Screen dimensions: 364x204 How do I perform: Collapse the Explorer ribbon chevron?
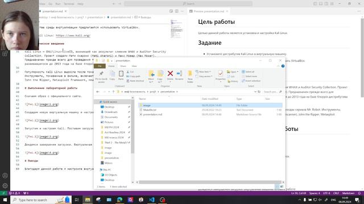pyautogui.click(x=278, y=66)
